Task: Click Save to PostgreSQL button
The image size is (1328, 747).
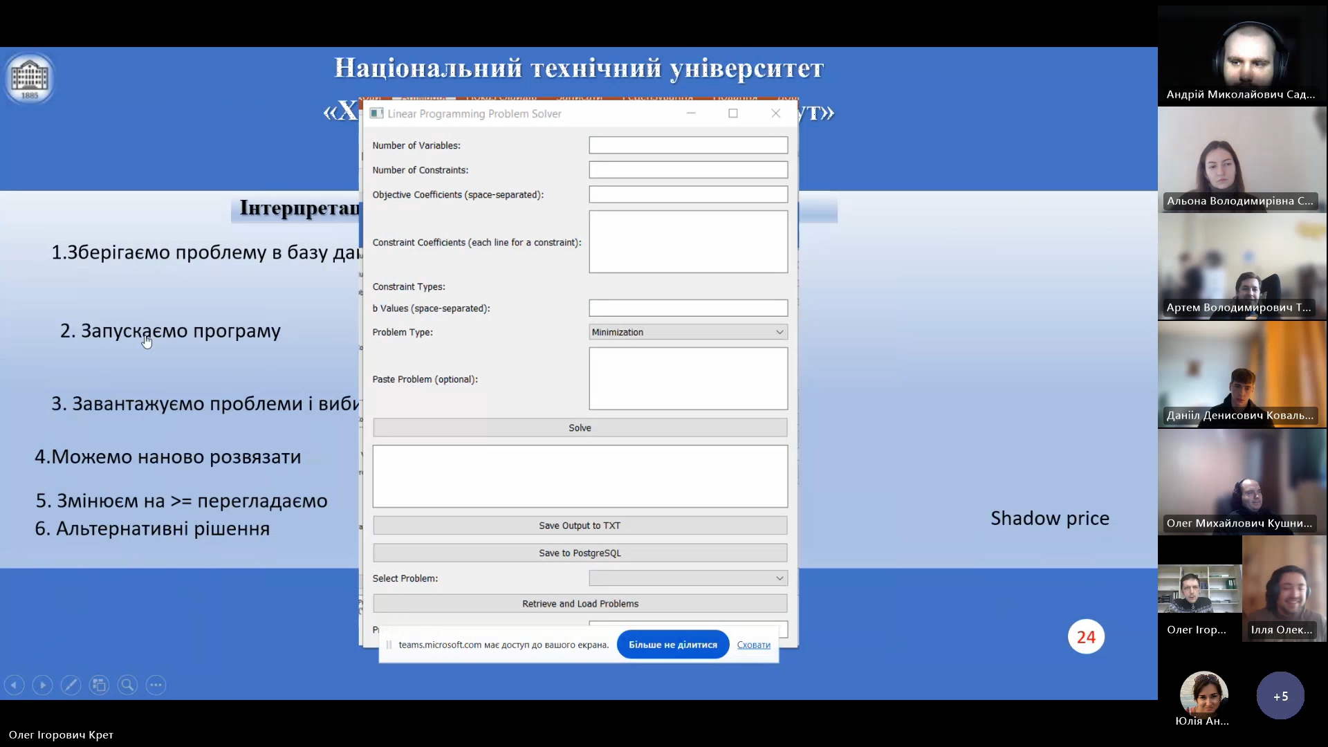Action: 580,553
